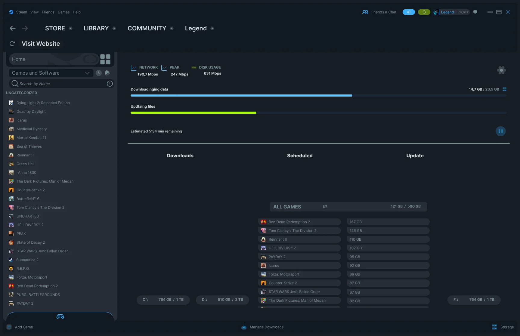Click the Visit Website link

pyautogui.click(x=41, y=44)
